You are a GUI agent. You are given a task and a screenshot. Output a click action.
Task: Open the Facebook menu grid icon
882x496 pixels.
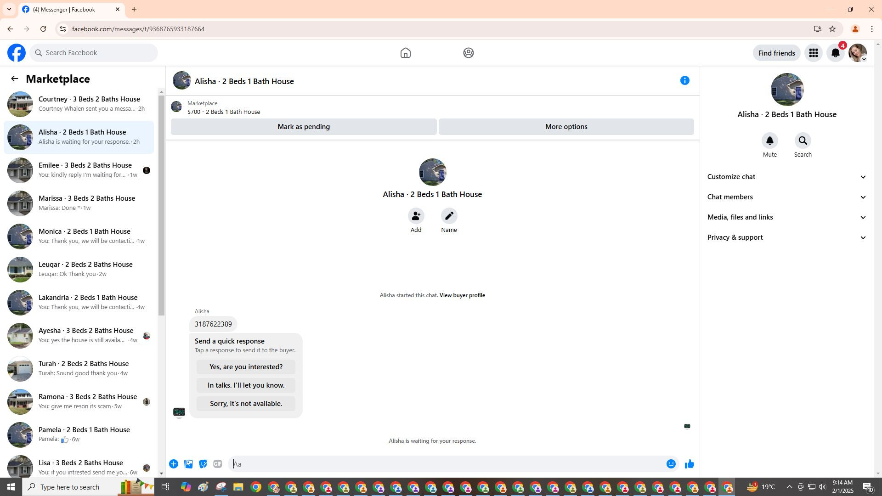[x=813, y=53]
